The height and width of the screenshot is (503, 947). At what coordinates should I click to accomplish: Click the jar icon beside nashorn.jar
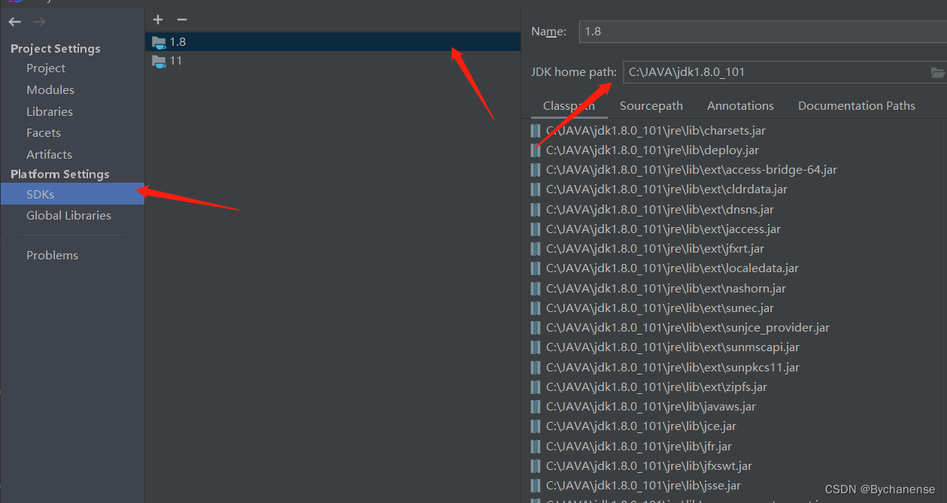tap(535, 288)
